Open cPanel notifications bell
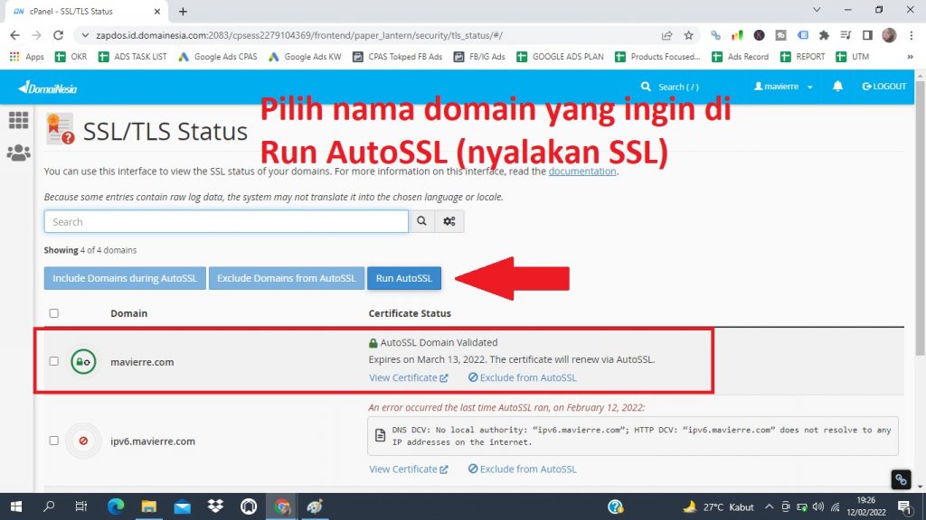 (x=838, y=87)
